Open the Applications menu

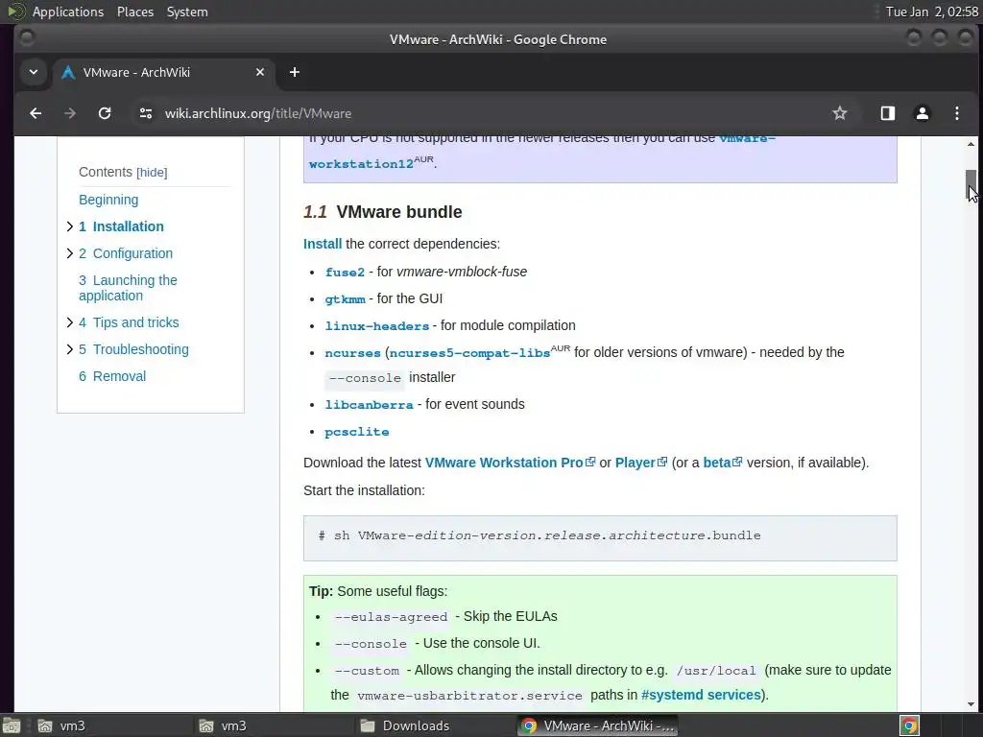tap(68, 12)
